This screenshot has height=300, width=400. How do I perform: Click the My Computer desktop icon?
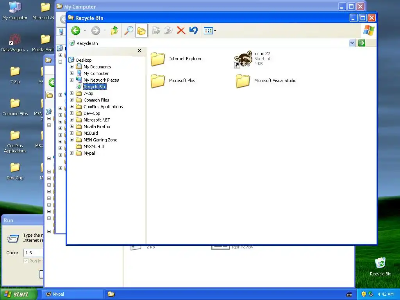pos(15,11)
